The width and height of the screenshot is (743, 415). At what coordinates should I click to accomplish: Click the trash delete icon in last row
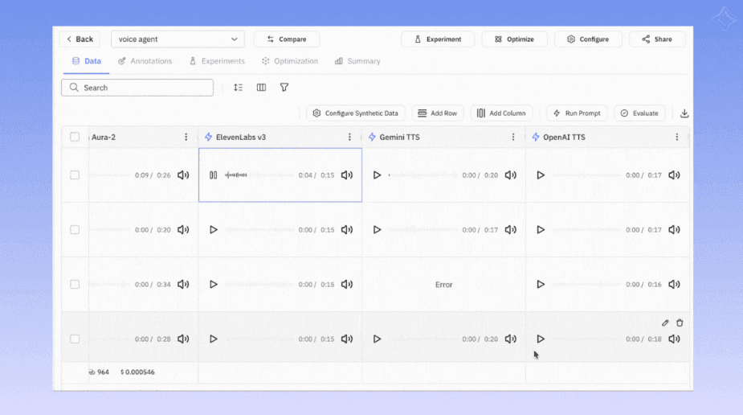(x=680, y=323)
